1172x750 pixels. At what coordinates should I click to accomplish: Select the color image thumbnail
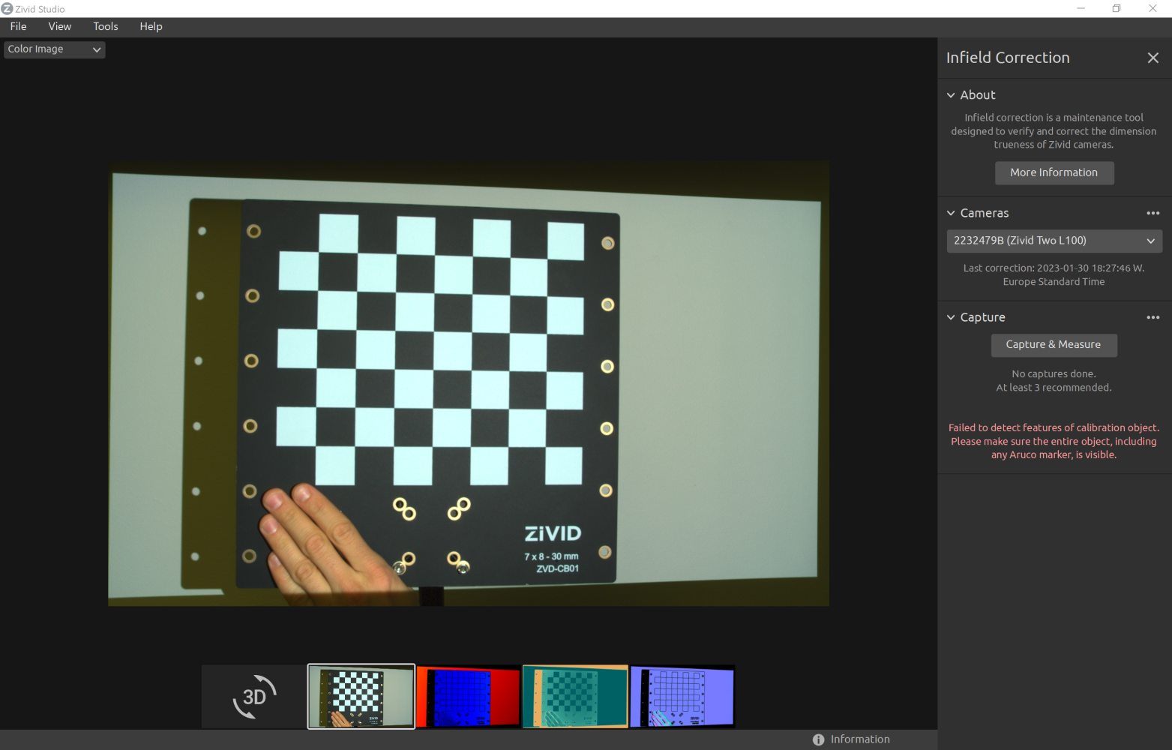361,697
